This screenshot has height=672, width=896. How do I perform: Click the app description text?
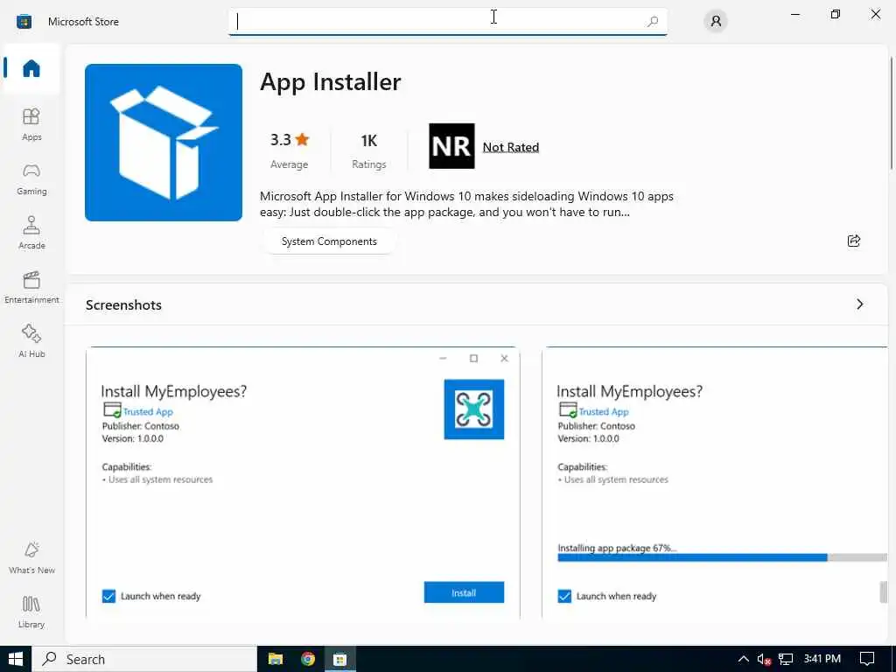point(466,204)
